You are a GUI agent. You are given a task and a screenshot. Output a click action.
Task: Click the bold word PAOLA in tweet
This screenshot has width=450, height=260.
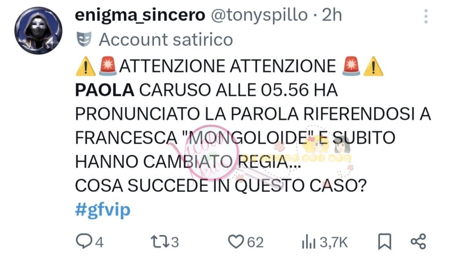pyautogui.click(x=105, y=90)
